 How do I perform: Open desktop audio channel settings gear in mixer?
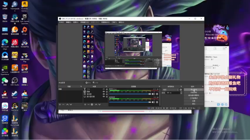[157, 102]
